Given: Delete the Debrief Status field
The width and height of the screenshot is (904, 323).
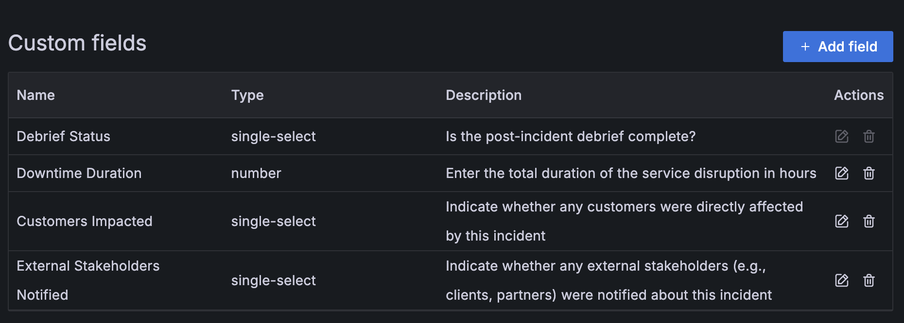Looking at the screenshot, I should coord(869,136).
